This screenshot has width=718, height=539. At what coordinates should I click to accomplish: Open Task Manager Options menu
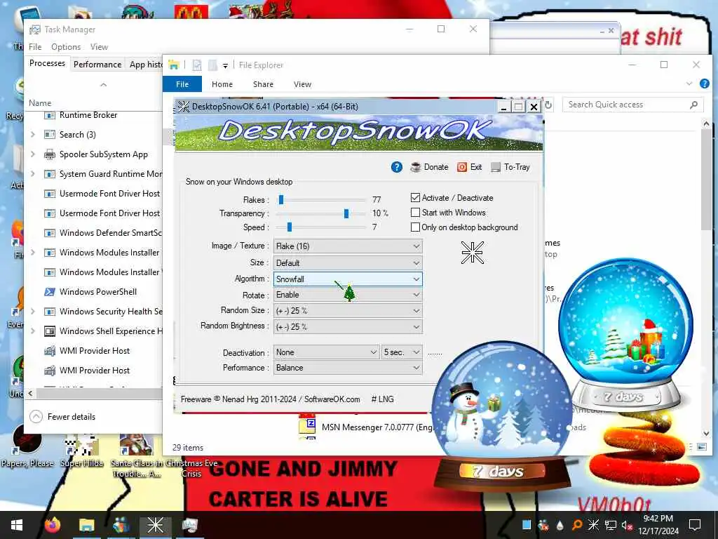[x=66, y=47]
